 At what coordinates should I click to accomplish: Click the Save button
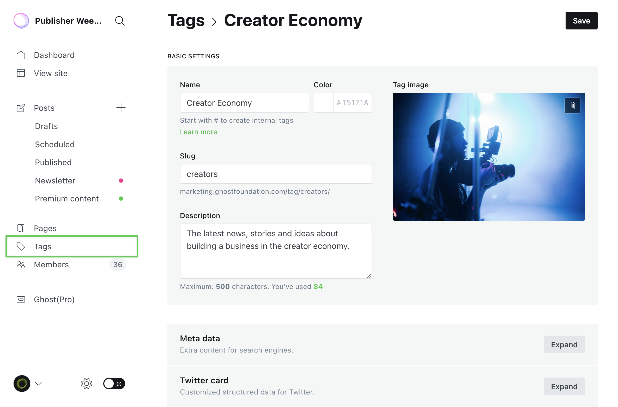(581, 21)
